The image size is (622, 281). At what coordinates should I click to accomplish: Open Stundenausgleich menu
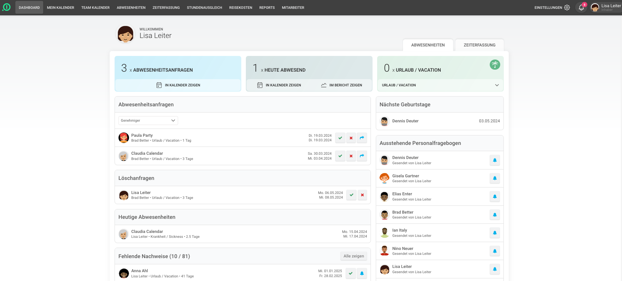click(204, 8)
